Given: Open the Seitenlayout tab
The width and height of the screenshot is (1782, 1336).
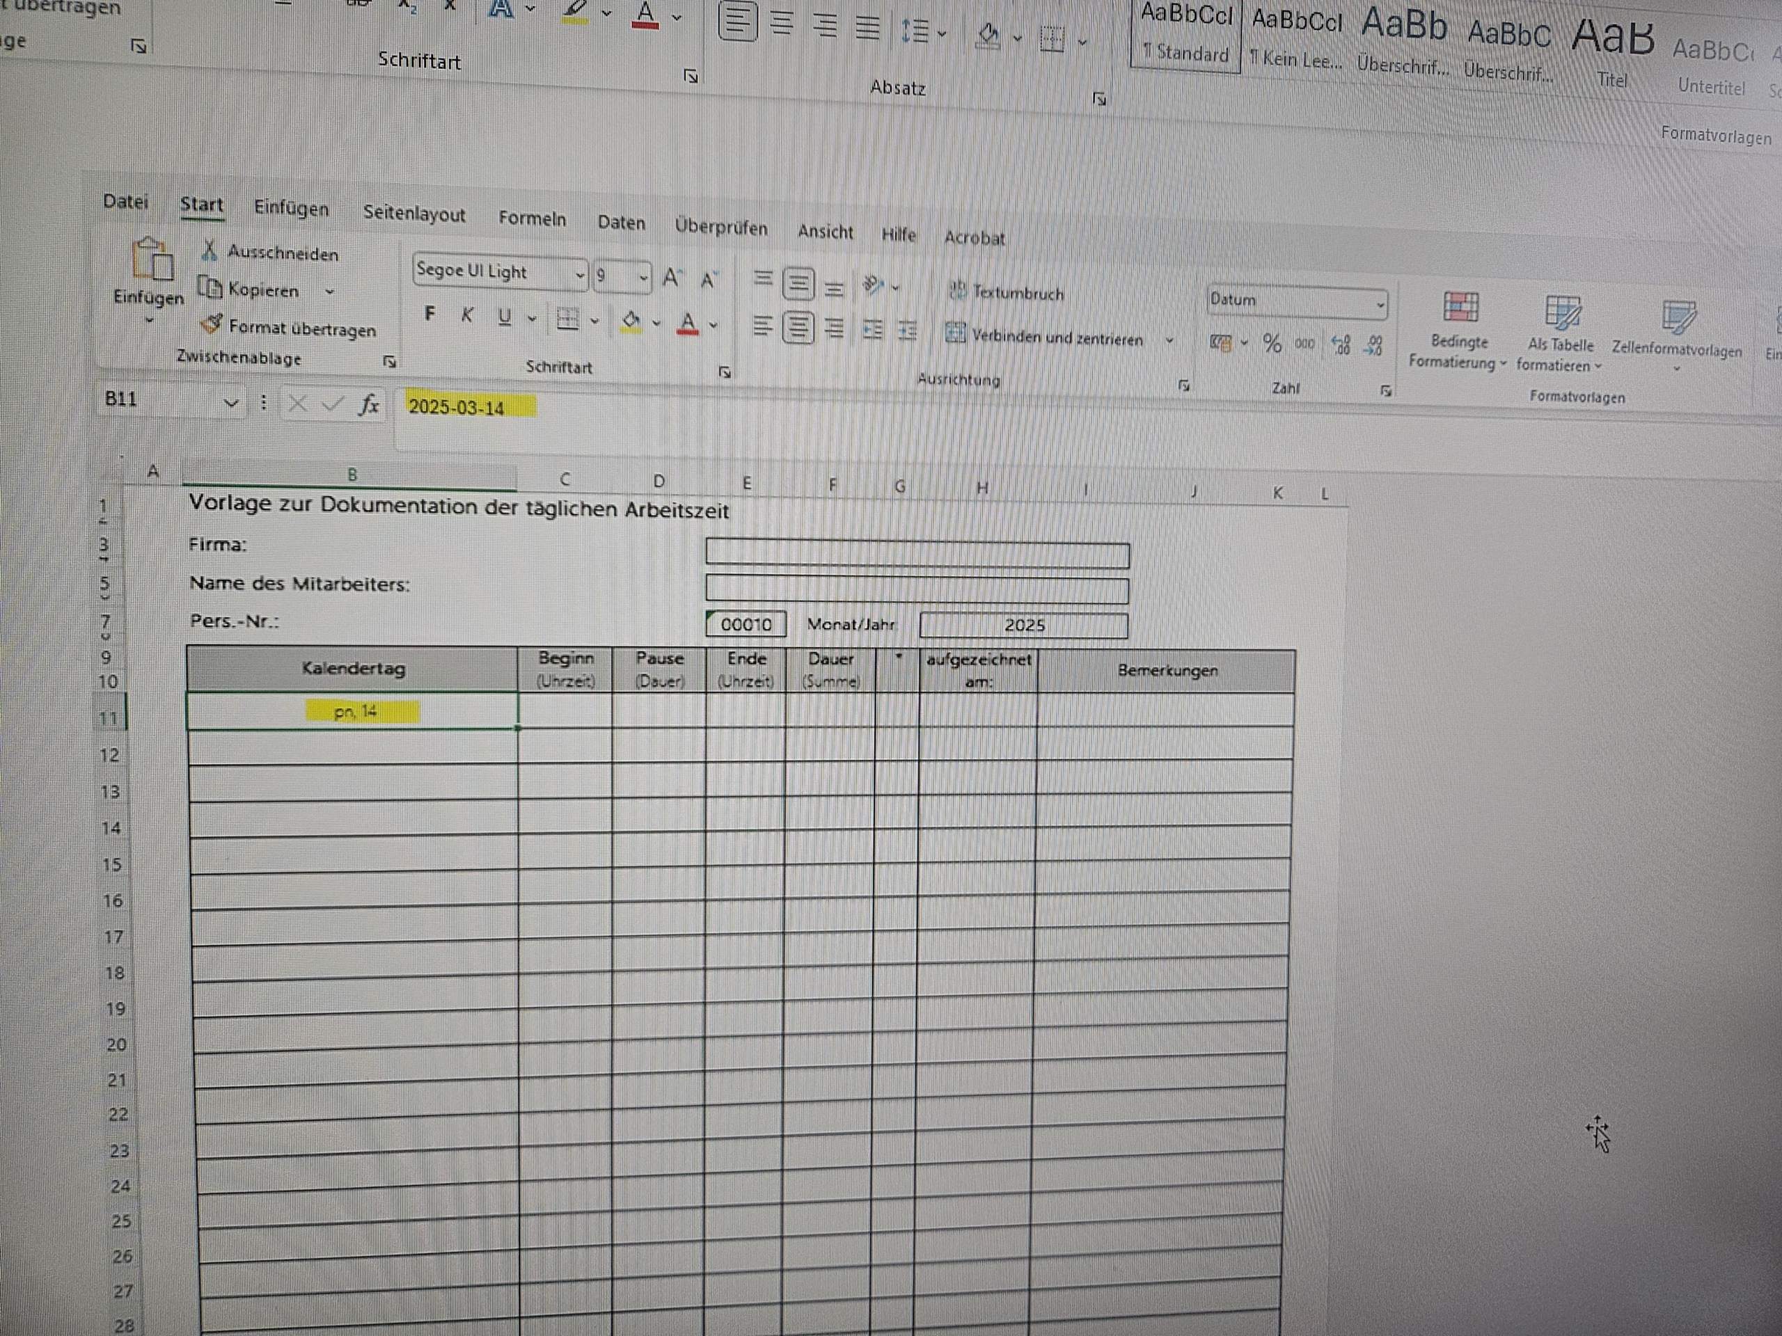Looking at the screenshot, I should coord(414,214).
